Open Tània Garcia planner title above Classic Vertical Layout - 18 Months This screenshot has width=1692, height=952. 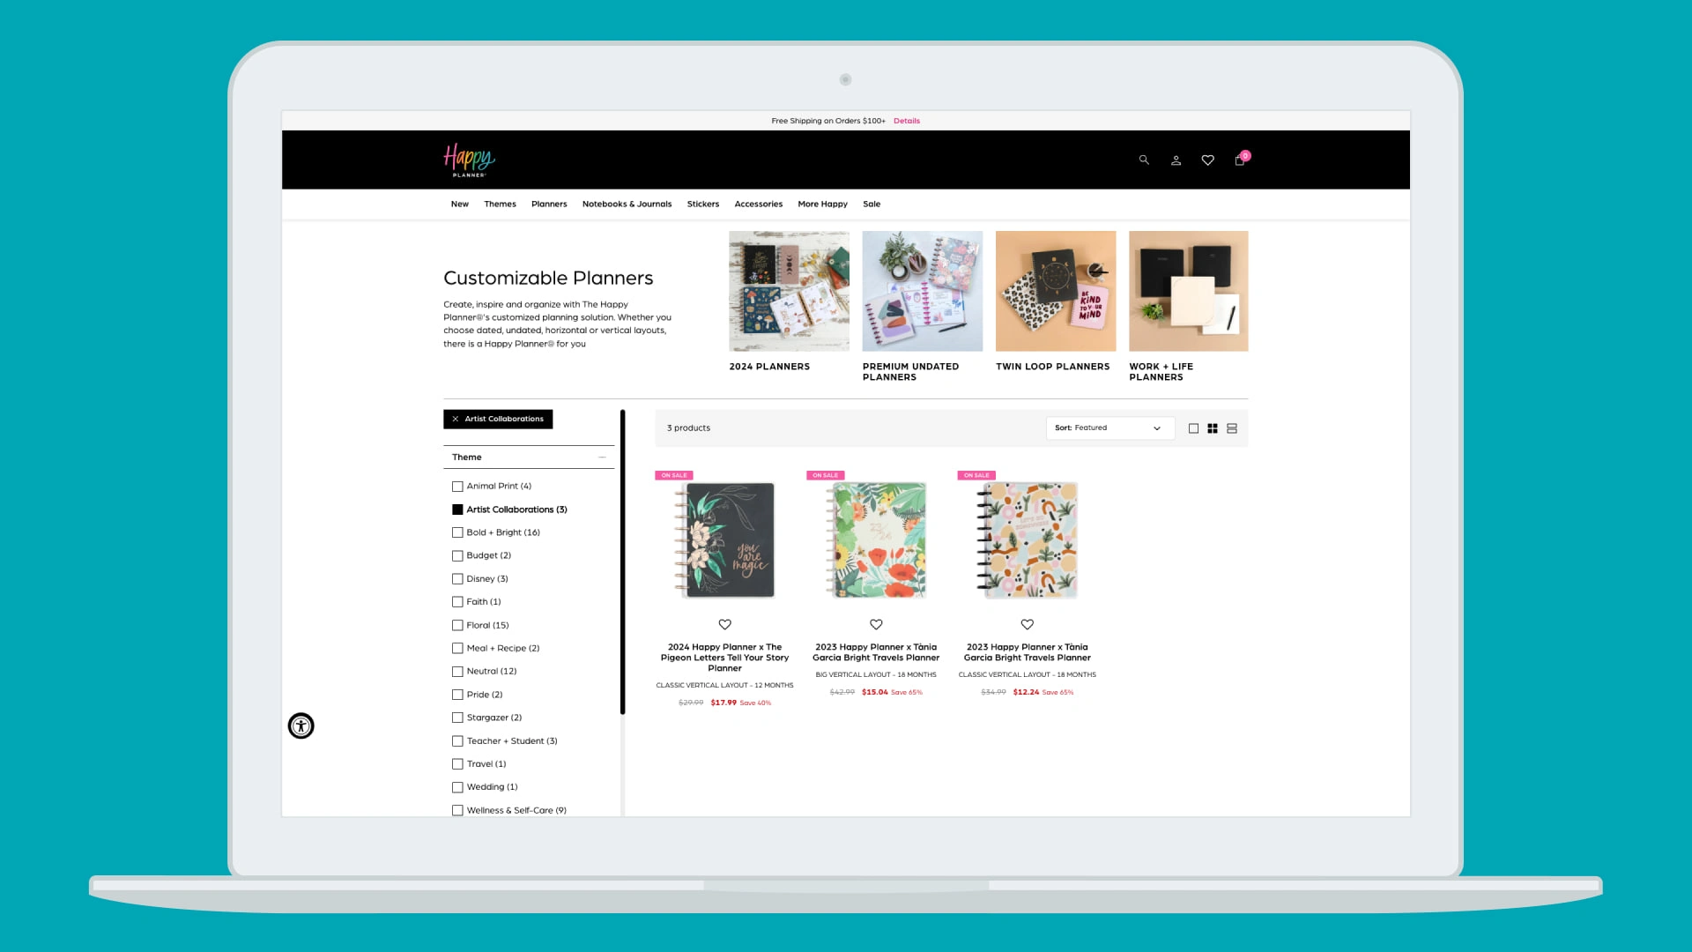click(x=1028, y=652)
